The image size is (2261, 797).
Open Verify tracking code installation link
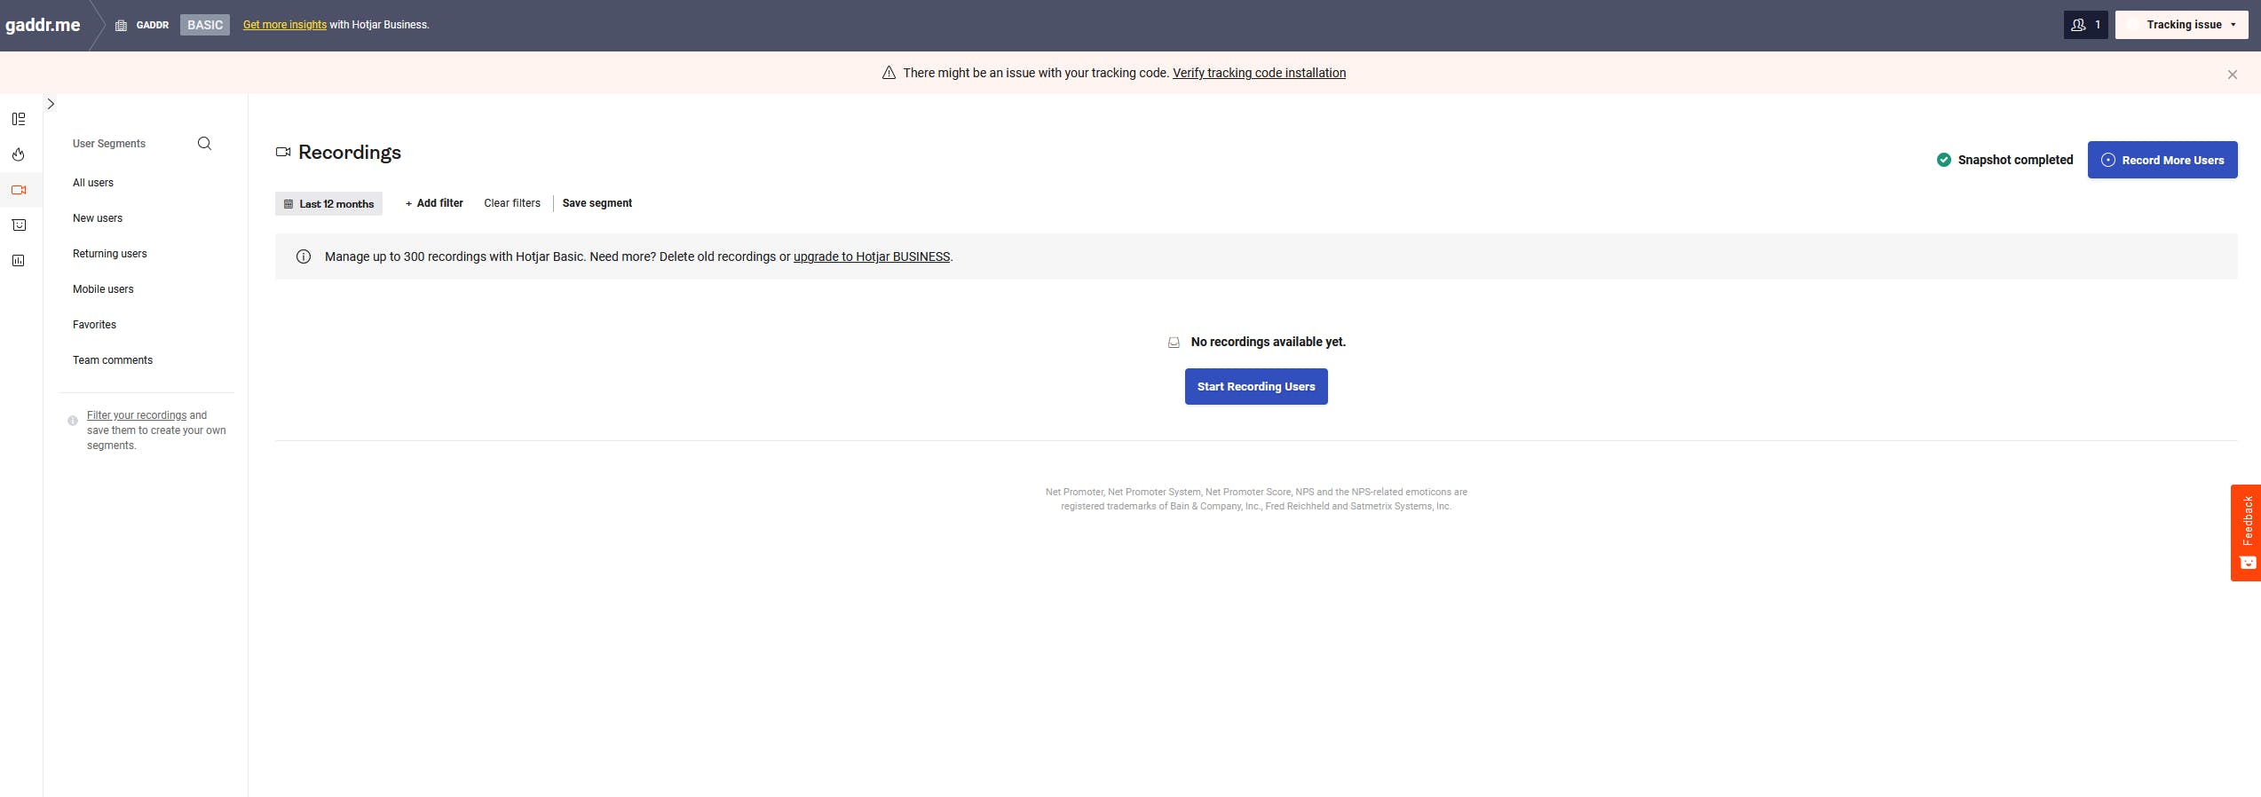pos(1259,73)
